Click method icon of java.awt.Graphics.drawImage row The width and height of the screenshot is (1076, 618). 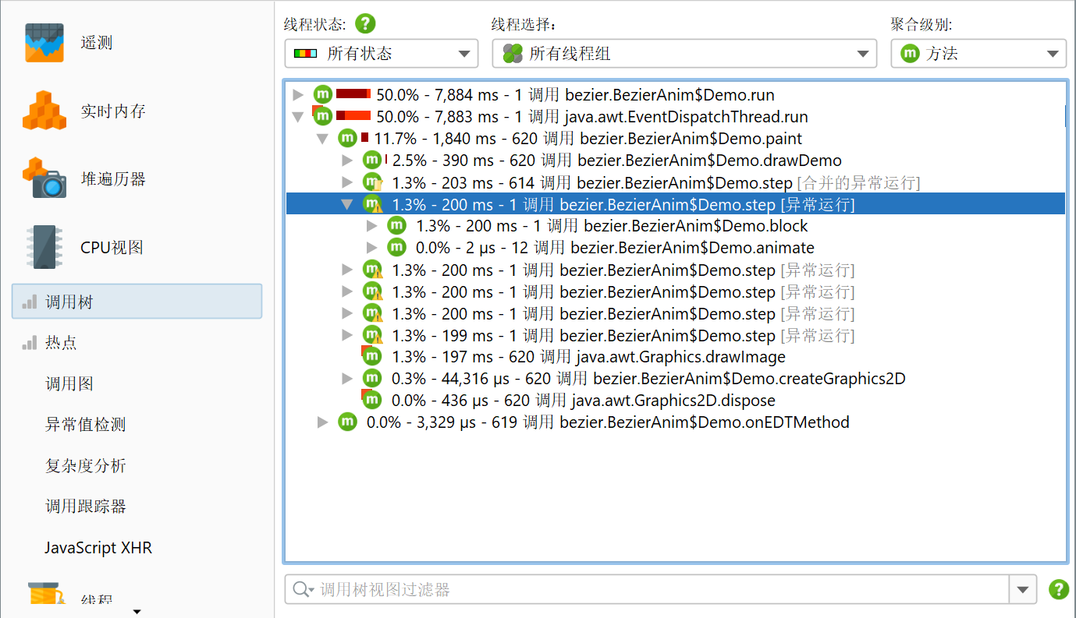click(x=372, y=357)
